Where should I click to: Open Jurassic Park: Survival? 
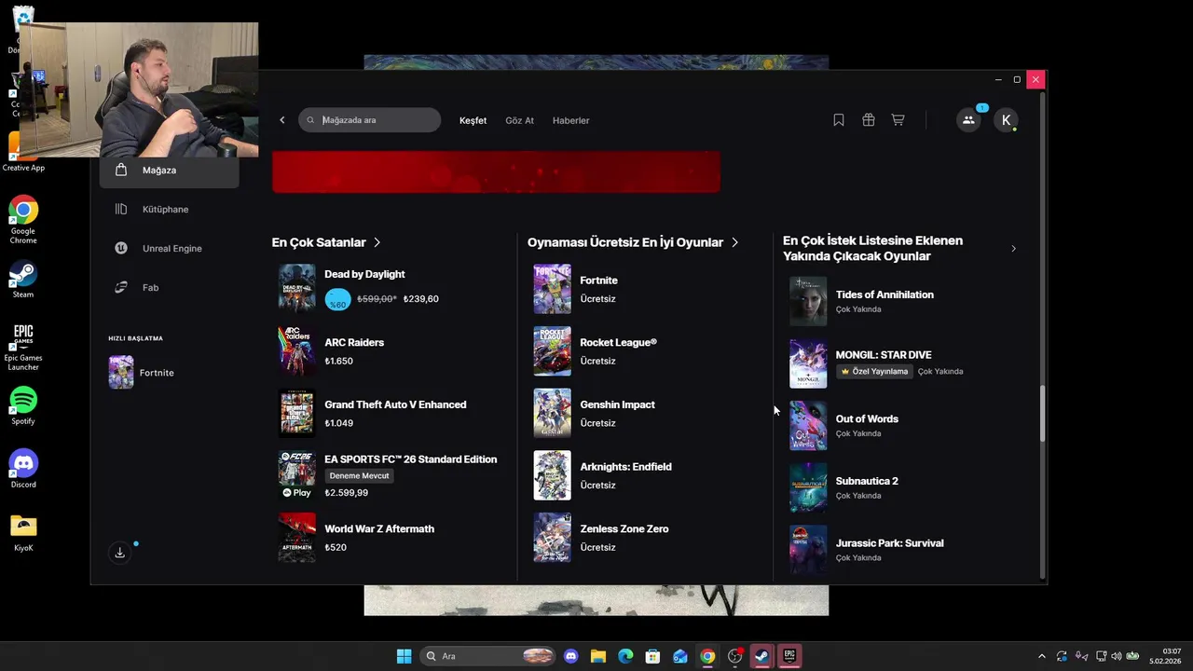901,550
